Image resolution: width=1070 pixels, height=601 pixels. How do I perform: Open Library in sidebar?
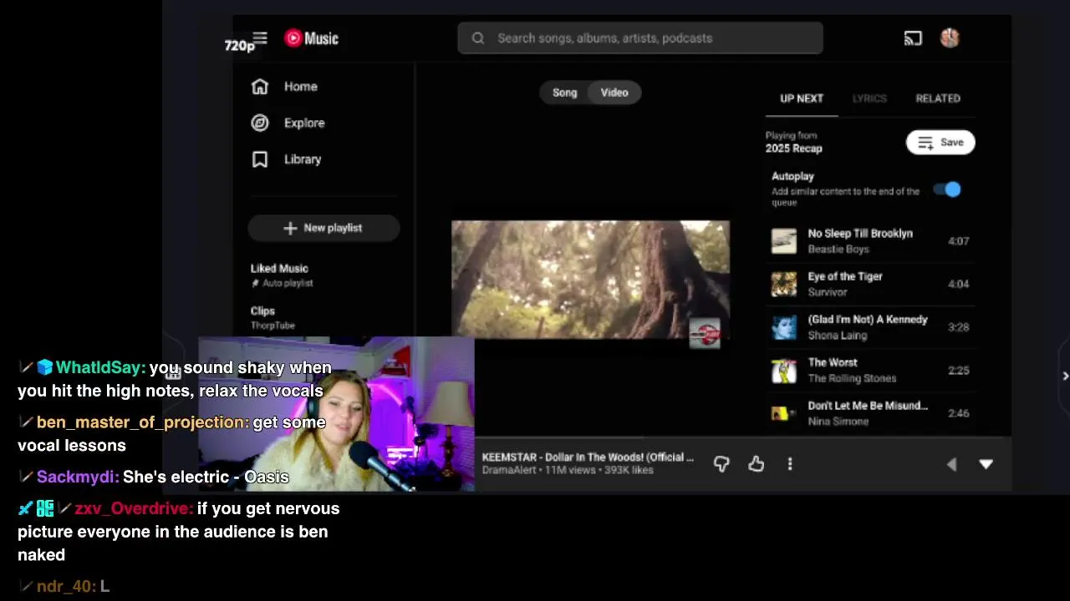(286, 159)
